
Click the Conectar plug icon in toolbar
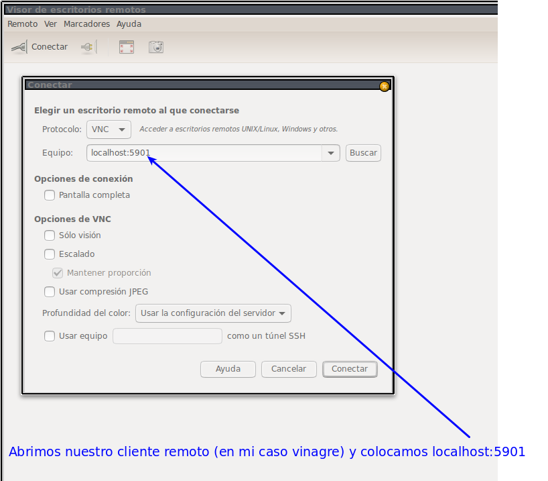[x=19, y=47]
